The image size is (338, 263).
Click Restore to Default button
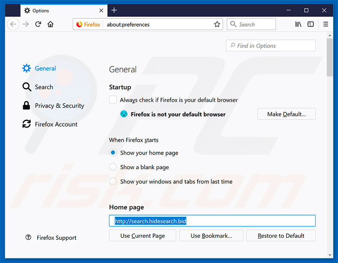coord(281,236)
